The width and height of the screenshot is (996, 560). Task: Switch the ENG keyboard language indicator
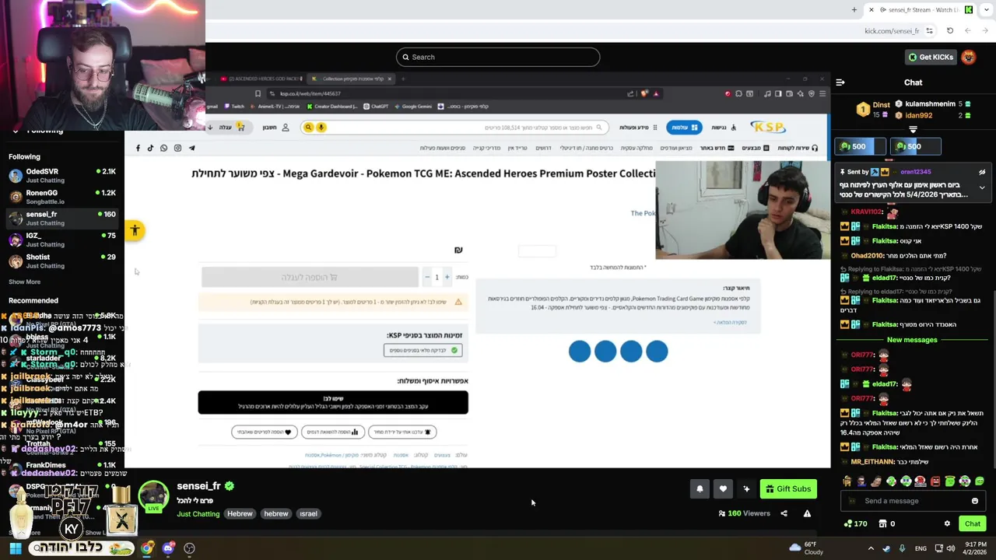coord(921,548)
